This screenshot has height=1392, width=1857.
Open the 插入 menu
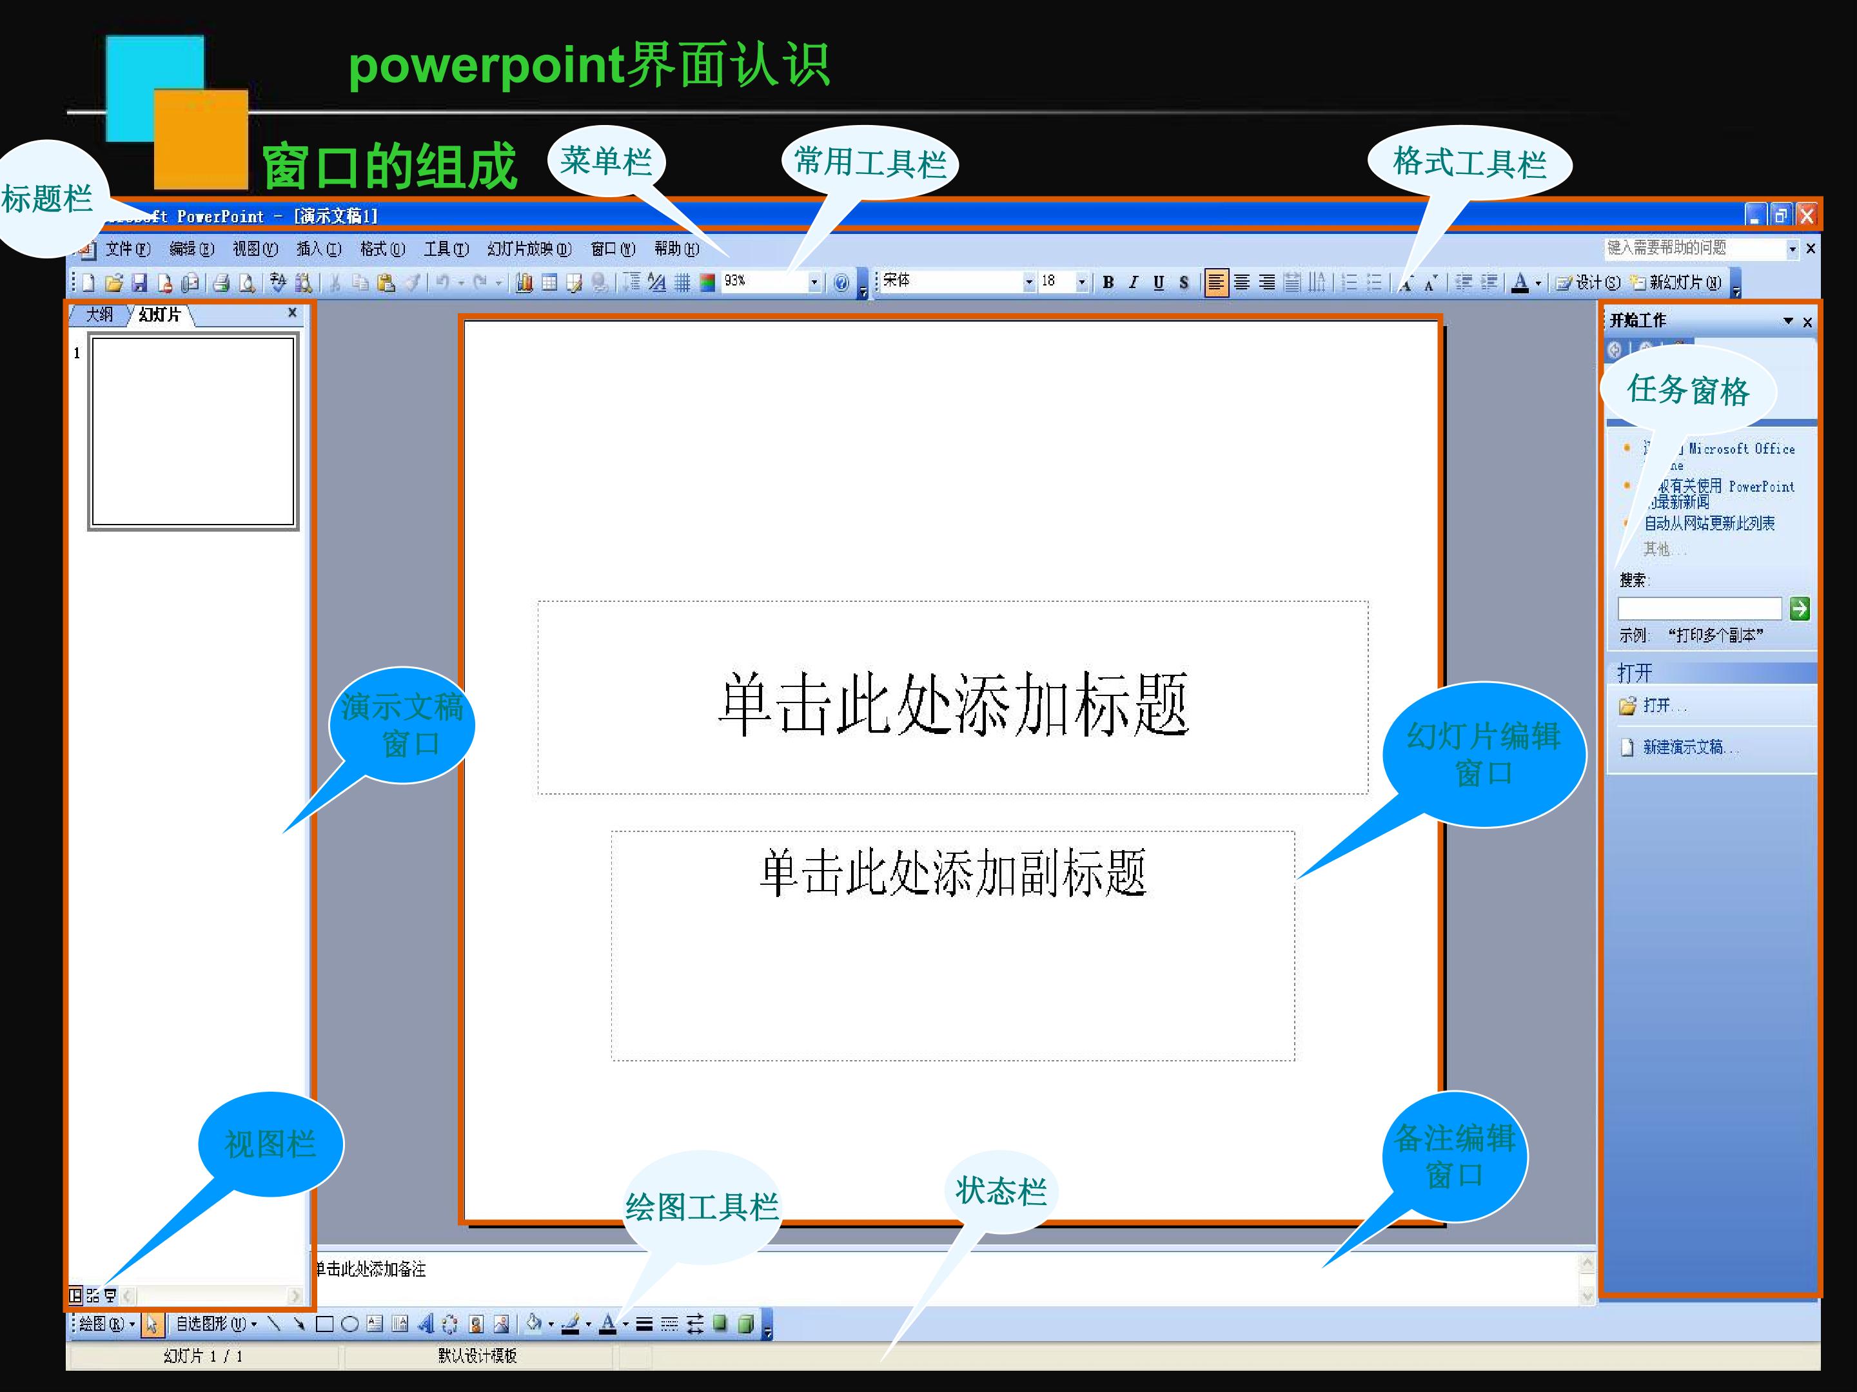pyautogui.click(x=319, y=249)
